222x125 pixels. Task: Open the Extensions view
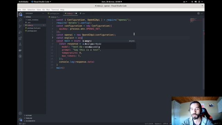[x=20, y=38]
